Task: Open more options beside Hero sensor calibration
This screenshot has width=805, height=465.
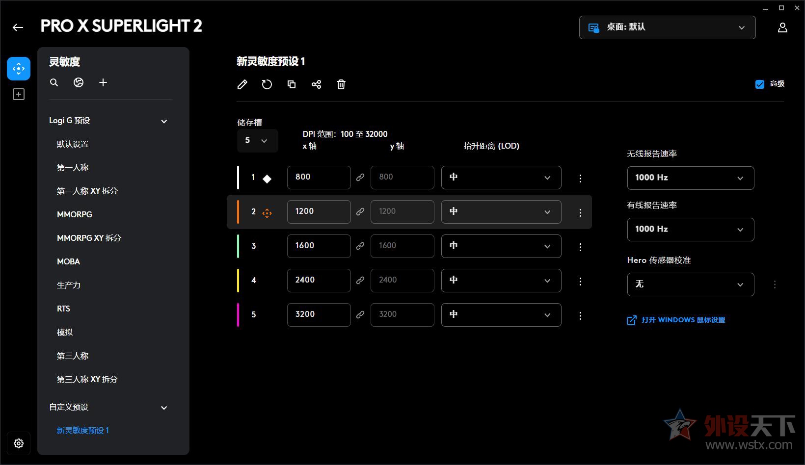Action: click(775, 284)
